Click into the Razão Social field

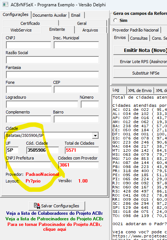(x=53, y=60)
